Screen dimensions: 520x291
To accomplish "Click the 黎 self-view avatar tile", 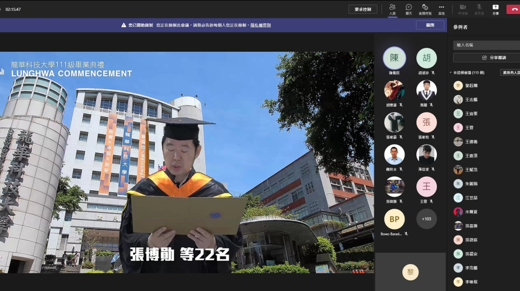I will point(410,273).
